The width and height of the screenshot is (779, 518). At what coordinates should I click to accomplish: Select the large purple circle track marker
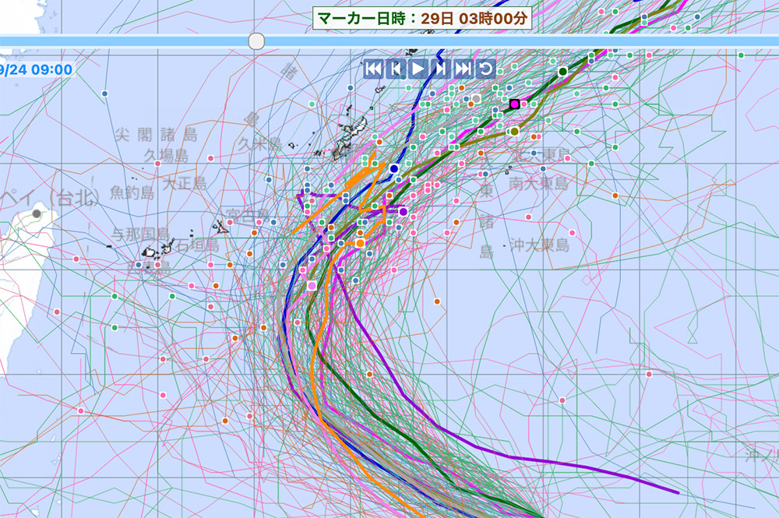click(403, 212)
